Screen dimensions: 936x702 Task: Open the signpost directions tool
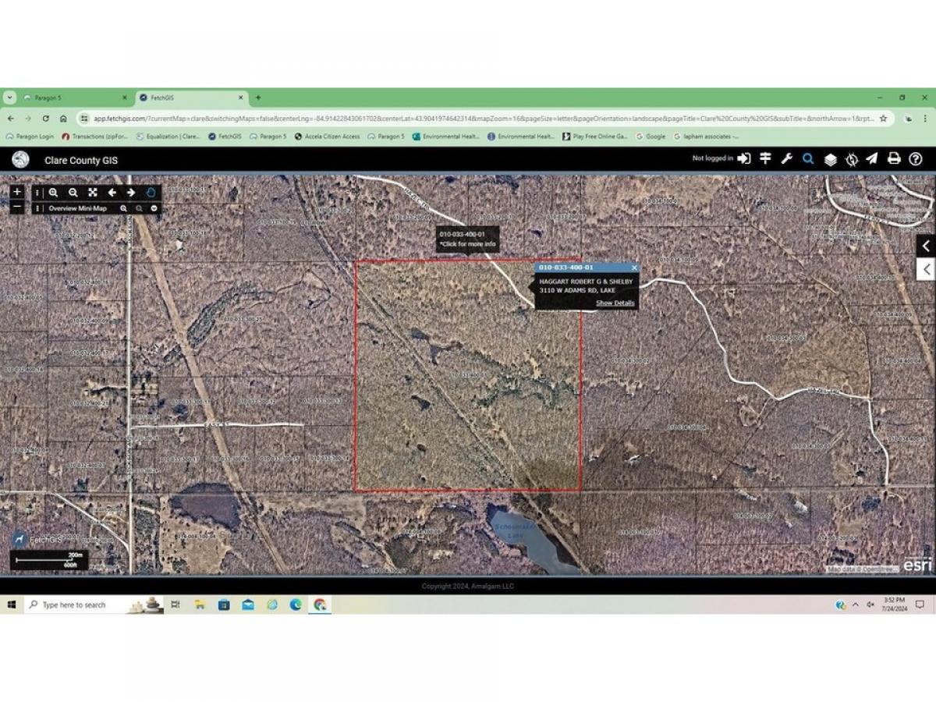pos(765,159)
